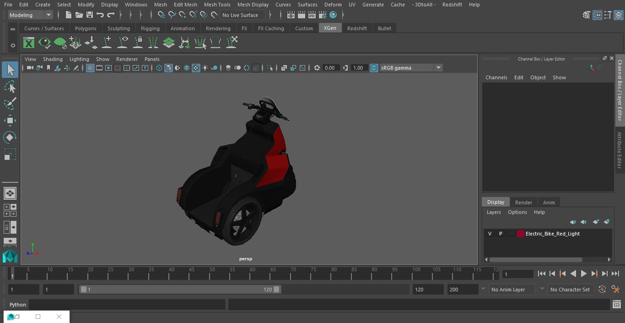Image resolution: width=625 pixels, height=323 pixels.
Task: Click the playback end time field 120
Action: [x=428, y=290]
